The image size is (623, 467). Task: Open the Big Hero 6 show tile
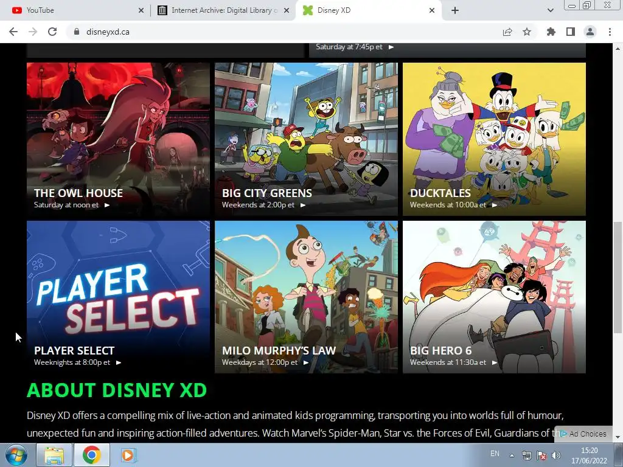494,297
